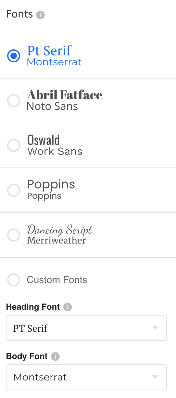Click the Abril Fatface heading sample text
Screen dimensions: 176x398
[x=65, y=95]
